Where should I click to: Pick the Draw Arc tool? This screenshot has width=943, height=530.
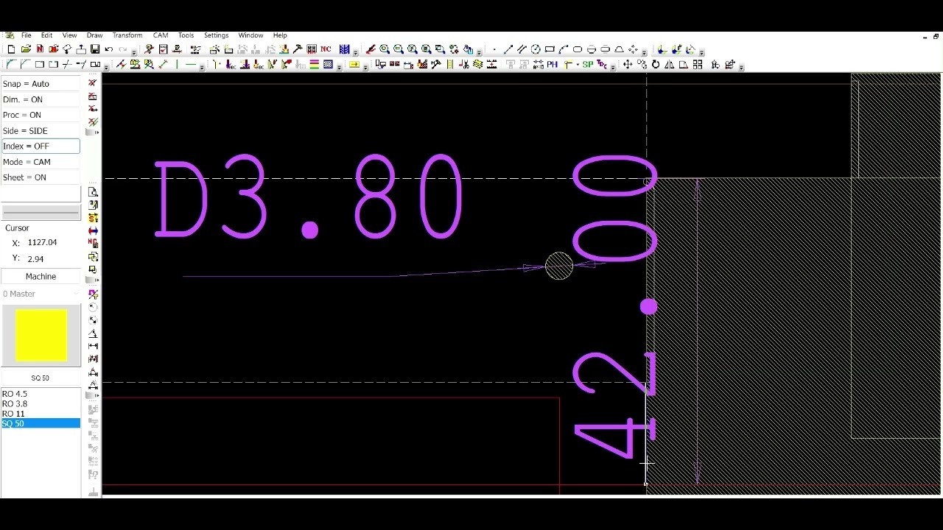click(x=564, y=49)
